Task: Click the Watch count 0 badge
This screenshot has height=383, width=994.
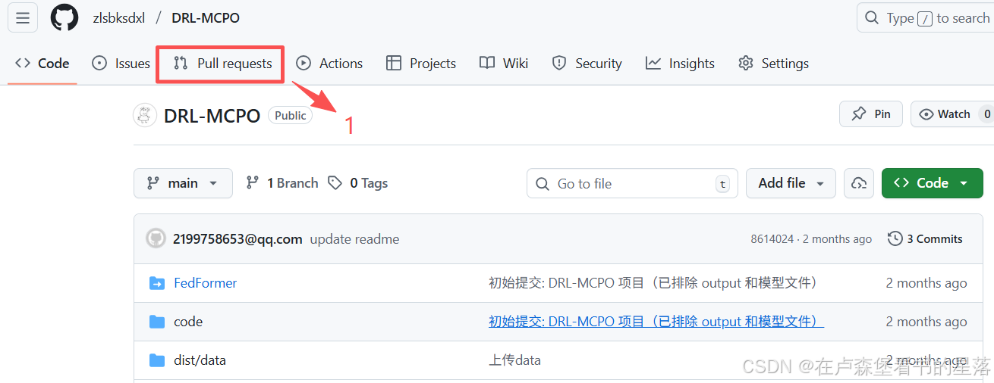Action: click(x=986, y=114)
